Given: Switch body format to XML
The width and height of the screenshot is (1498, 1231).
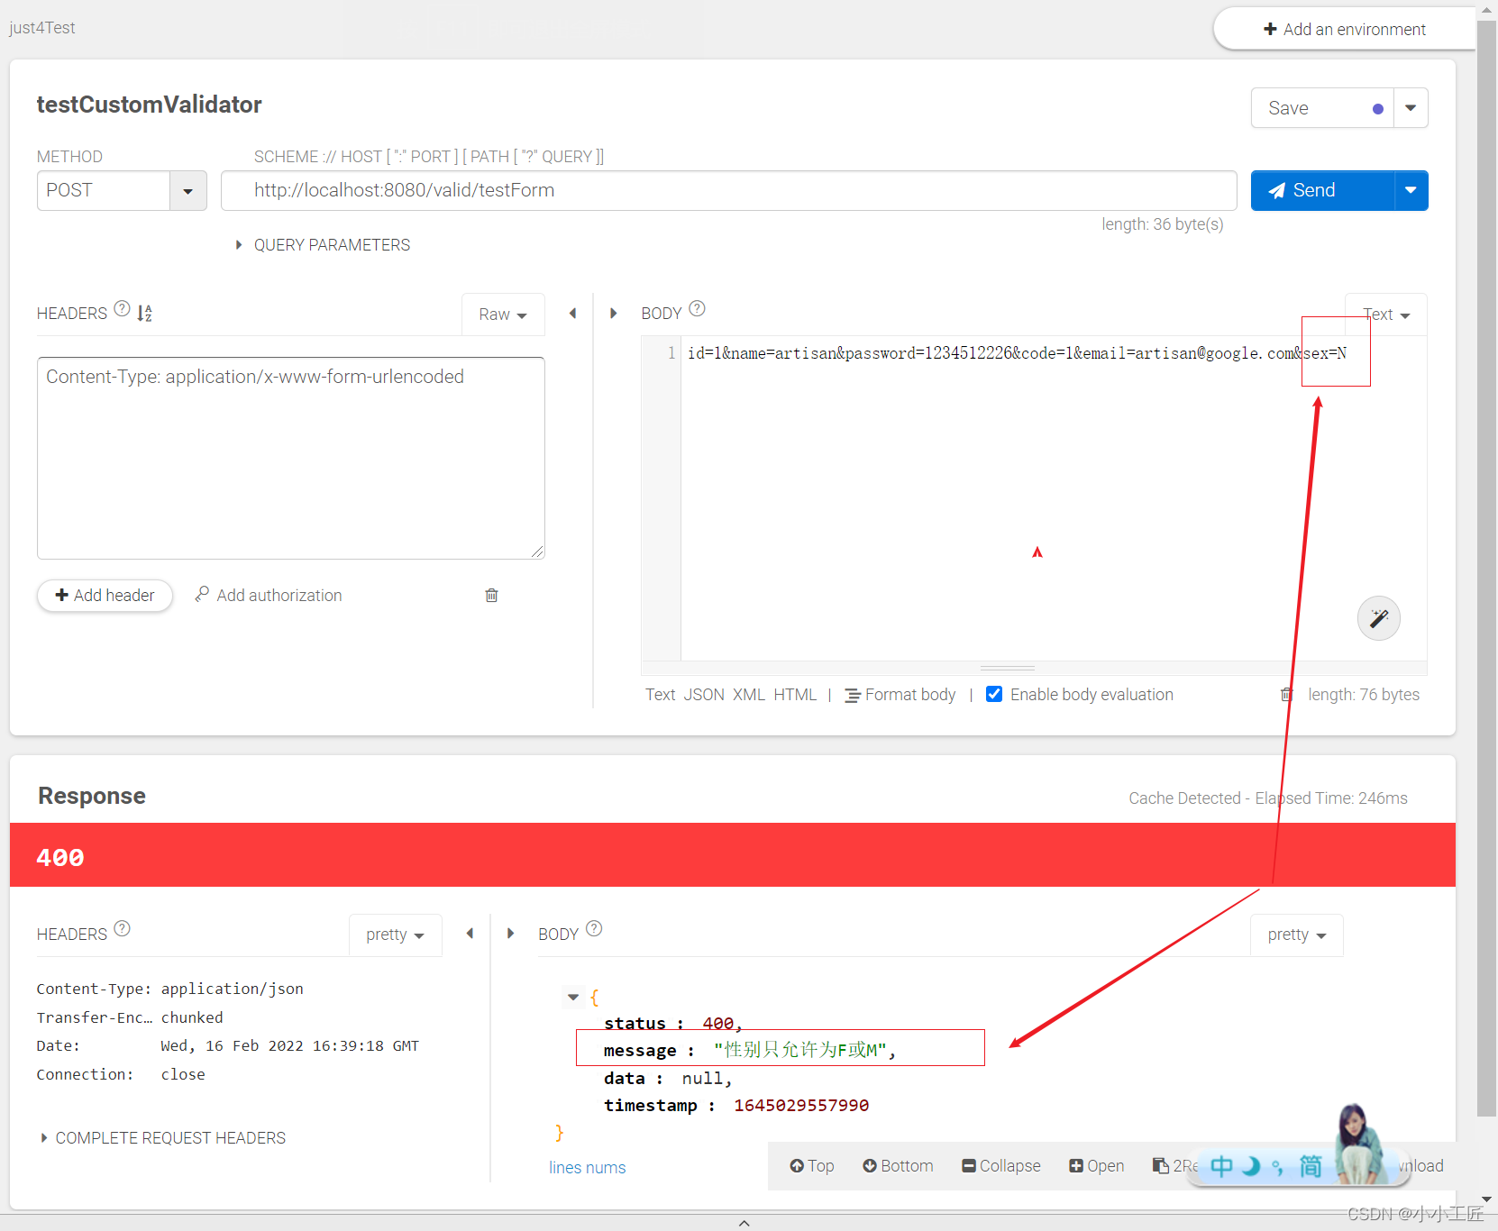Looking at the screenshot, I should (749, 695).
